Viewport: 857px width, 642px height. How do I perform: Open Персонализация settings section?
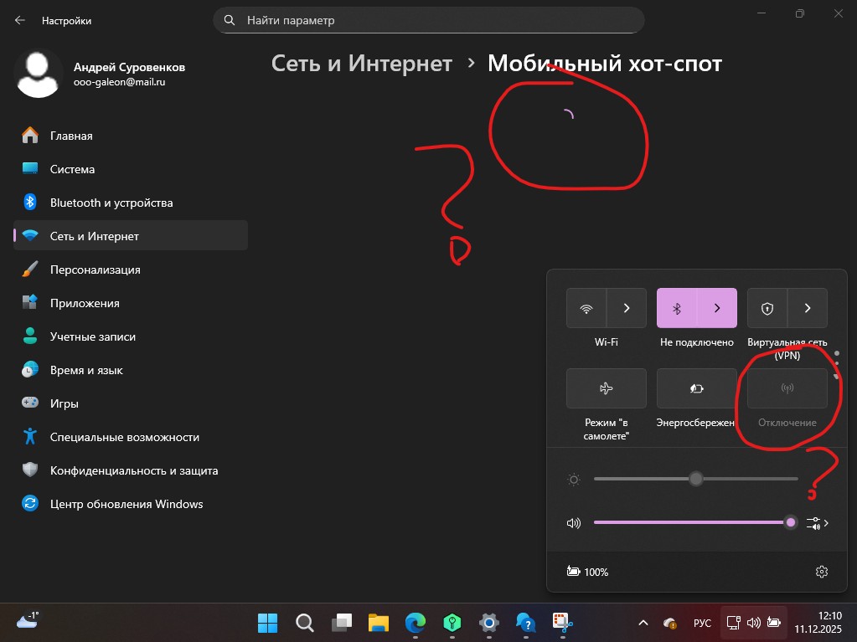click(95, 270)
